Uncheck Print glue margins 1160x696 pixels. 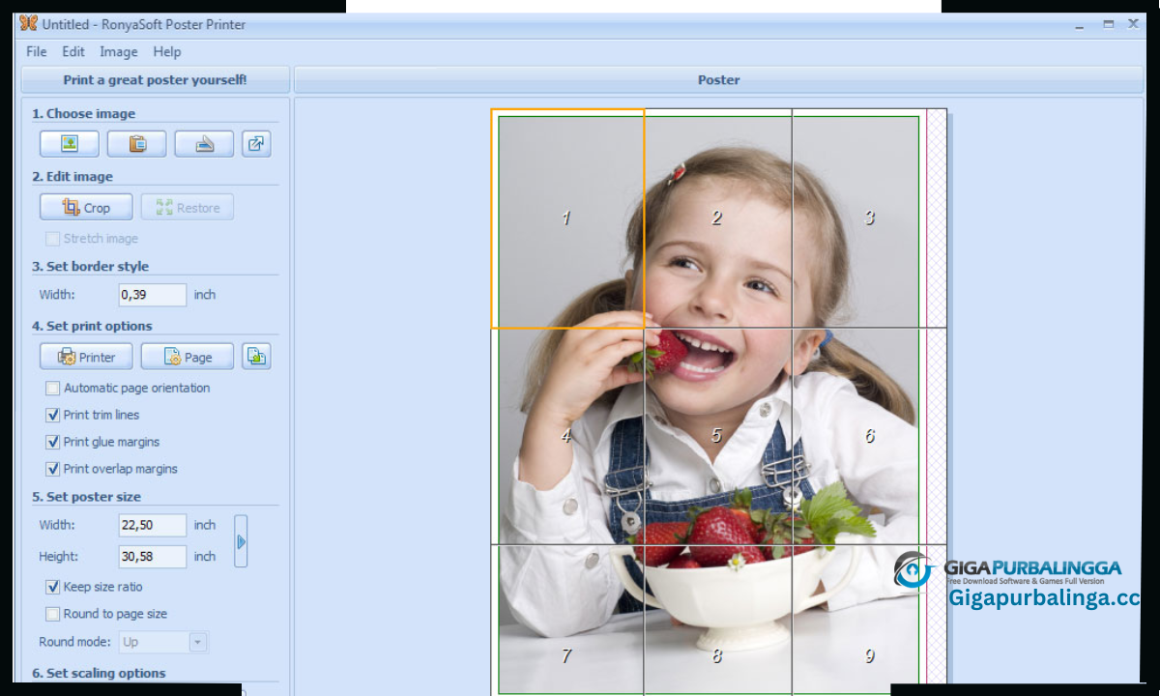coord(52,442)
